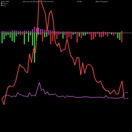
Task: Click the BLNK ticker symbol text
Action: click(79, 2)
